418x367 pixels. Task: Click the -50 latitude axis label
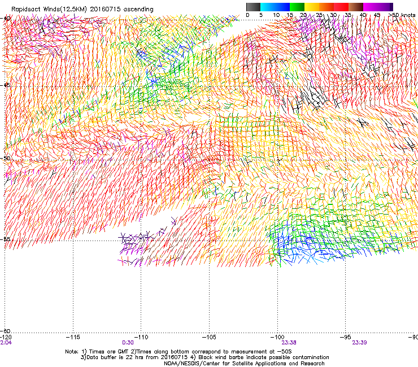tap(5, 158)
